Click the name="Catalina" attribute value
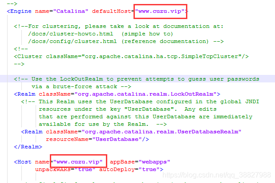Viewport: 275px width, 183px height. point(70,11)
